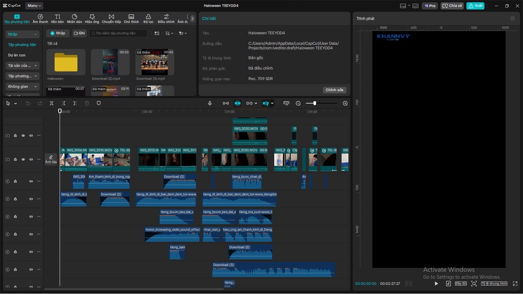Viewport: 523px width, 294px height.
Task: Mute the main video track audio
Action: click(x=31, y=160)
